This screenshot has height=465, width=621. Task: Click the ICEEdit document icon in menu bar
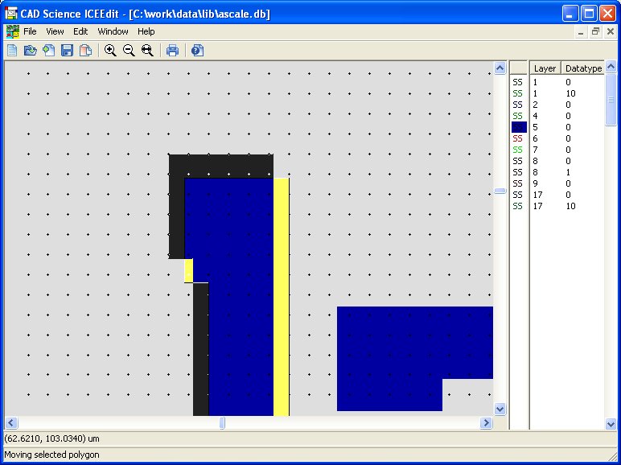tap(13, 31)
